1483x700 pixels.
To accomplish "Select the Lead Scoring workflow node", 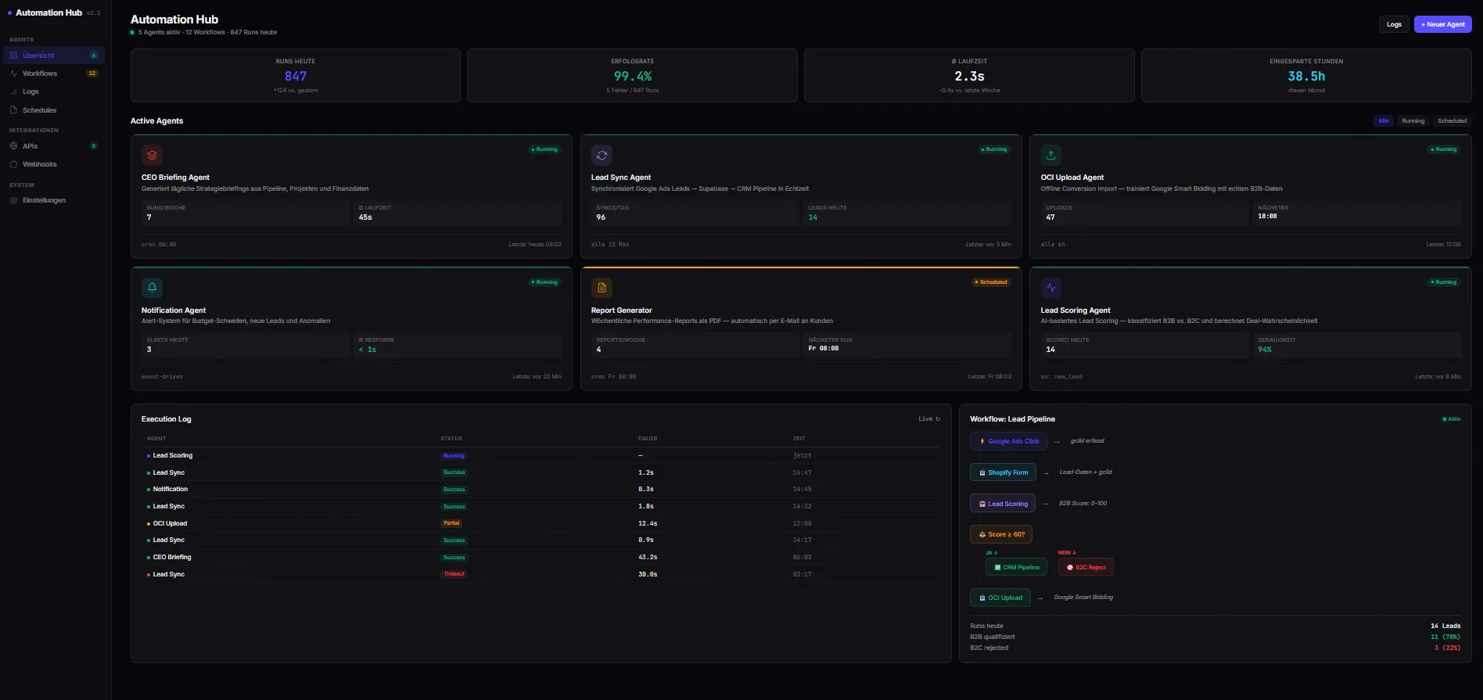I will (1003, 504).
